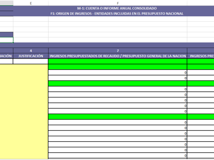Select the INGRESOS PRESUPUESTADOS DE RECAUDO header cell

[118, 56]
